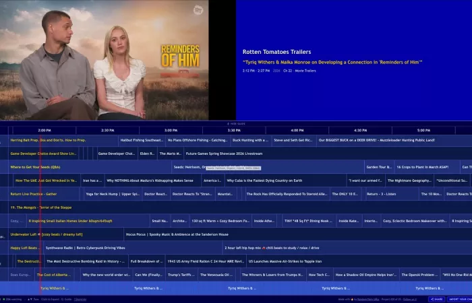
Task: Select 'Elden R...' program
Action: click(x=147, y=154)
